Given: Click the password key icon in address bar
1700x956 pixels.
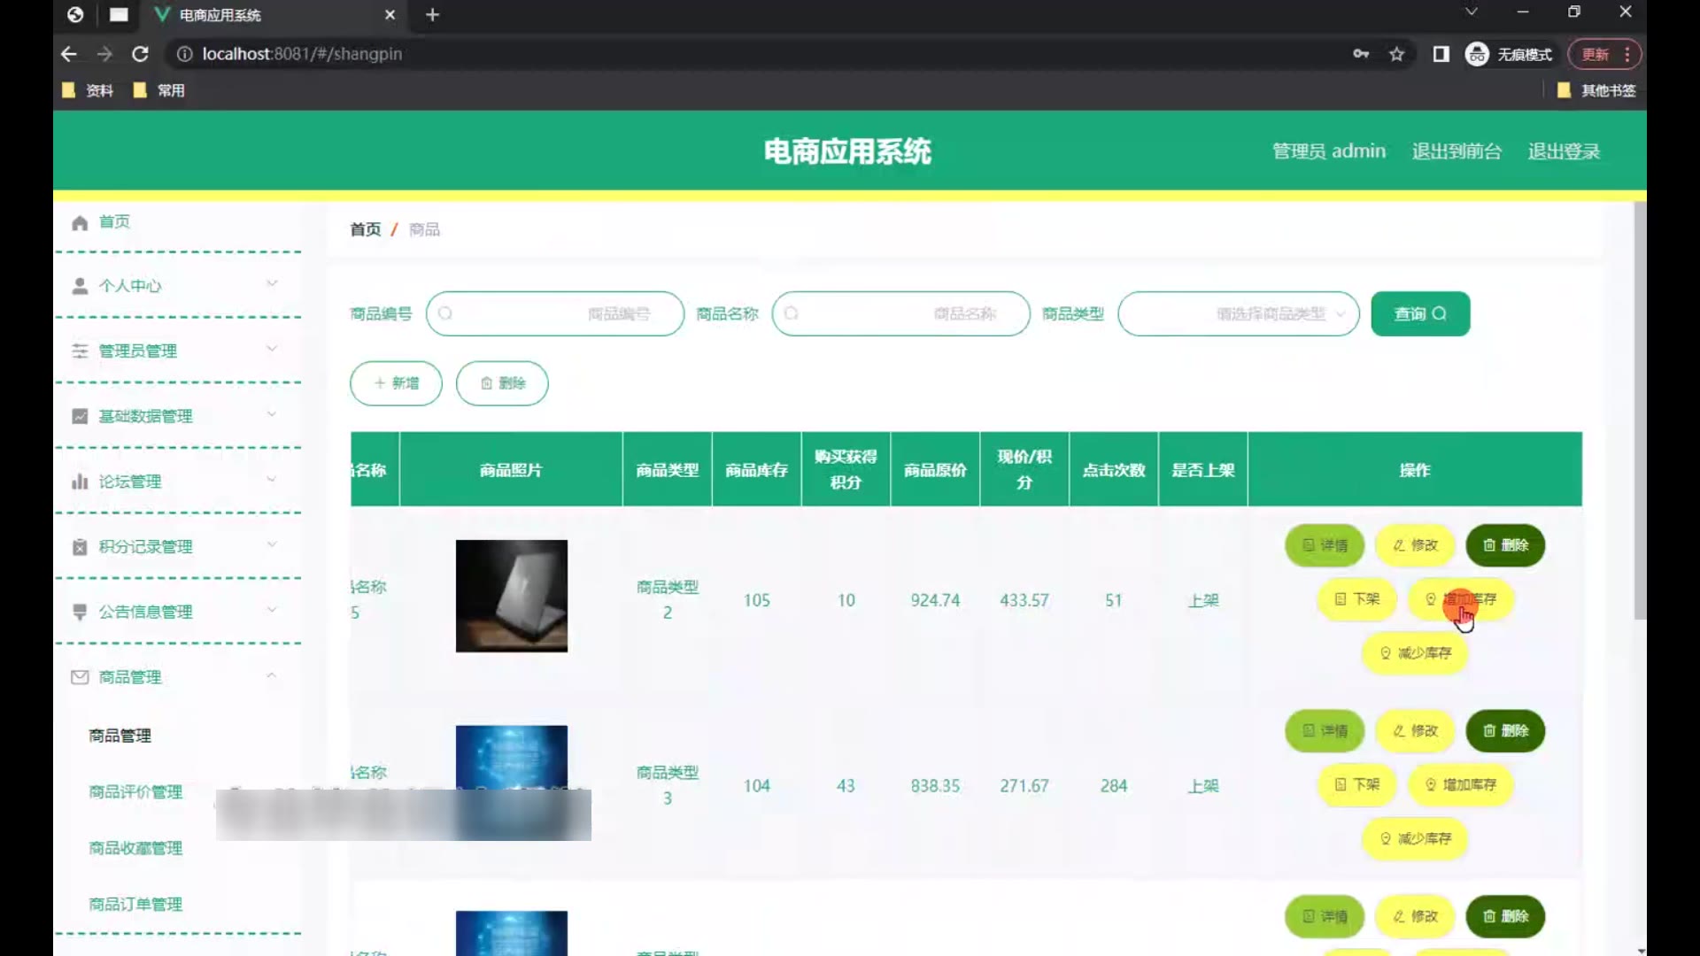Looking at the screenshot, I should pos(1361,55).
